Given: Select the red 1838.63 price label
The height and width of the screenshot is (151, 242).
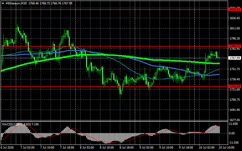Looking at the screenshot, I should (x=235, y=10).
